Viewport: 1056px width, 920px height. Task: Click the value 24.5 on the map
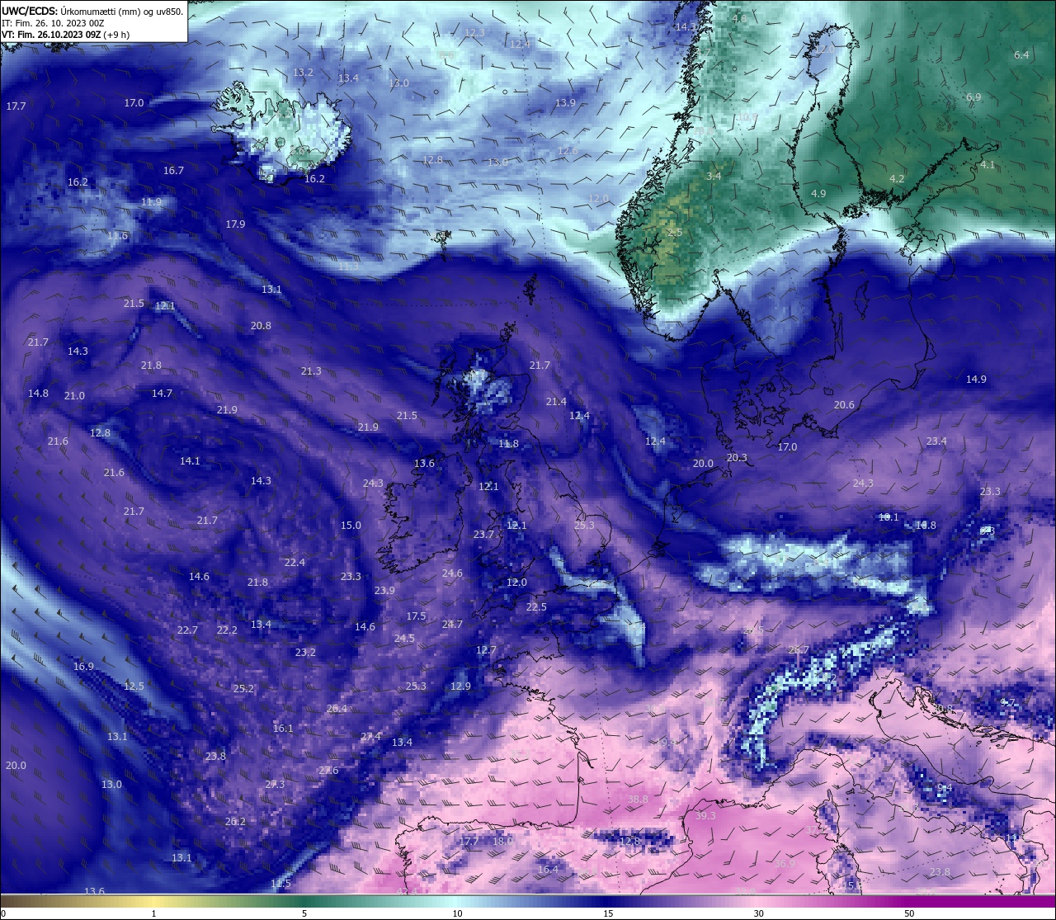point(404,639)
